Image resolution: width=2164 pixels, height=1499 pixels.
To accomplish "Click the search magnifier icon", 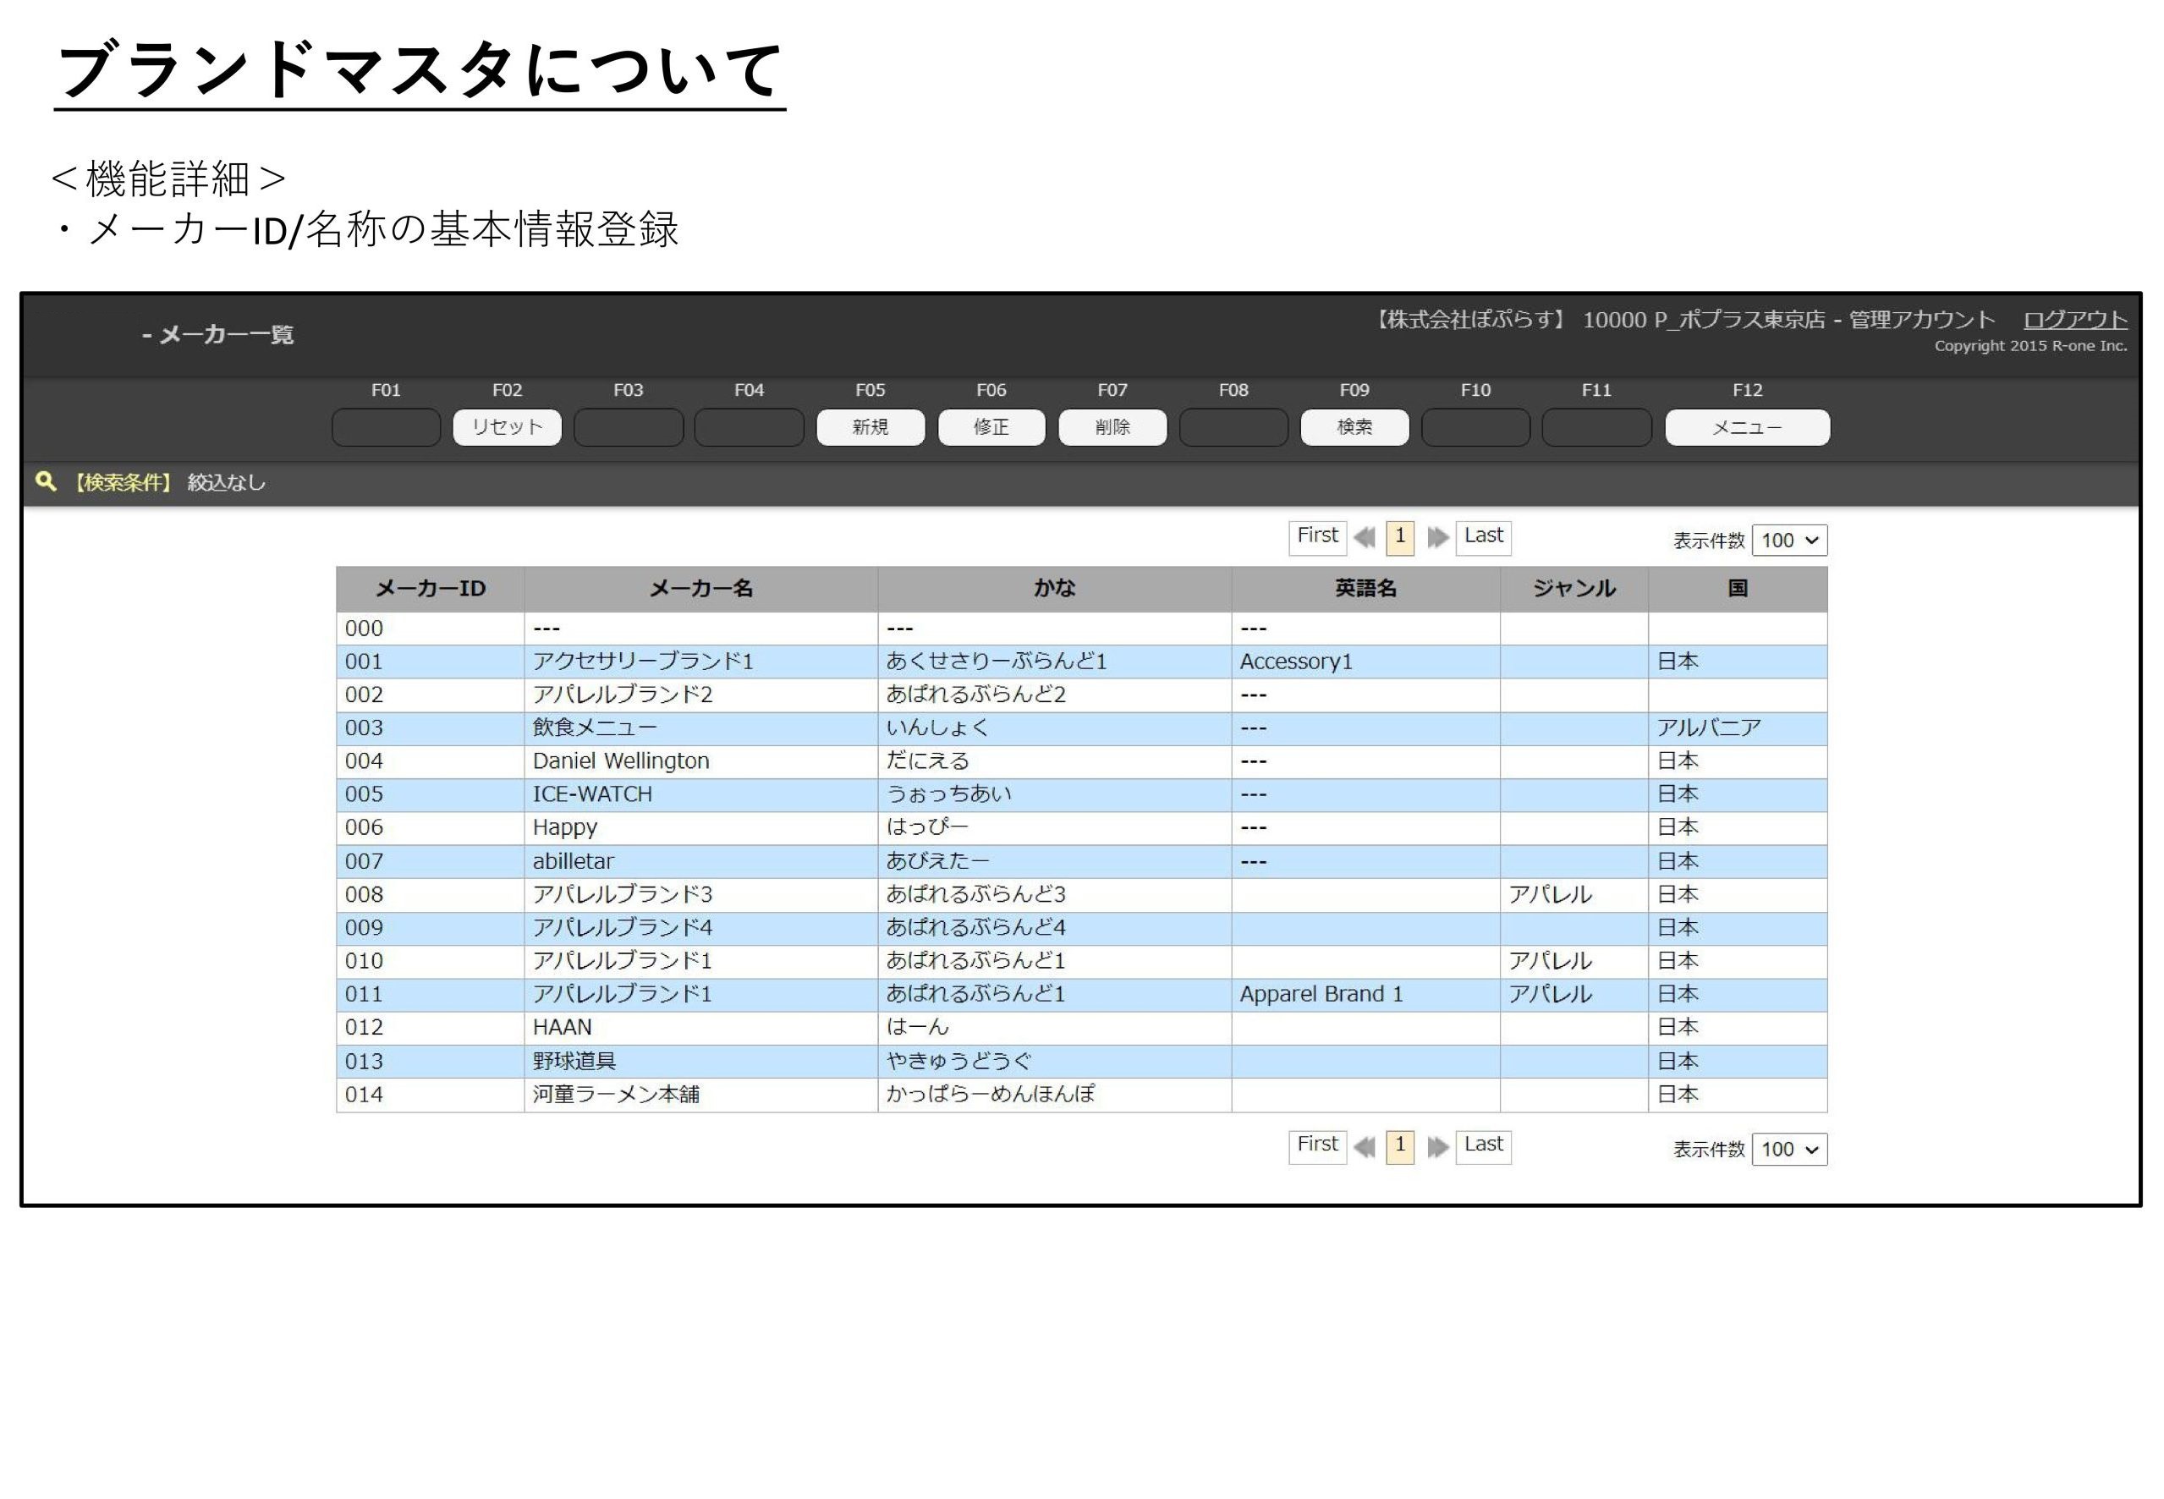I will coord(45,480).
